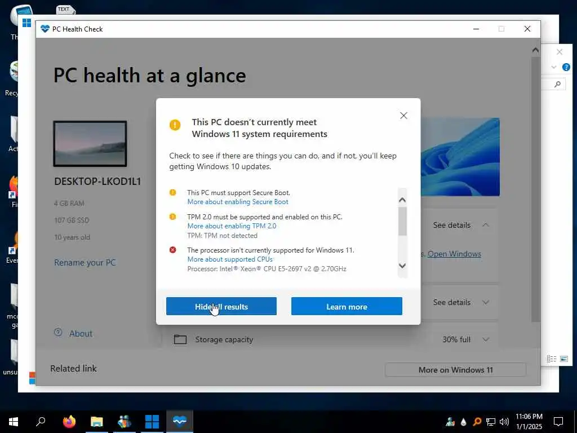Click the Storage capacity folder icon

click(180, 339)
